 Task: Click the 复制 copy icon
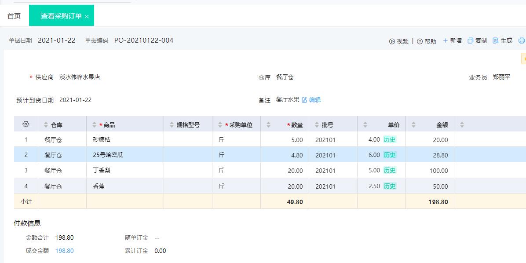470,40
